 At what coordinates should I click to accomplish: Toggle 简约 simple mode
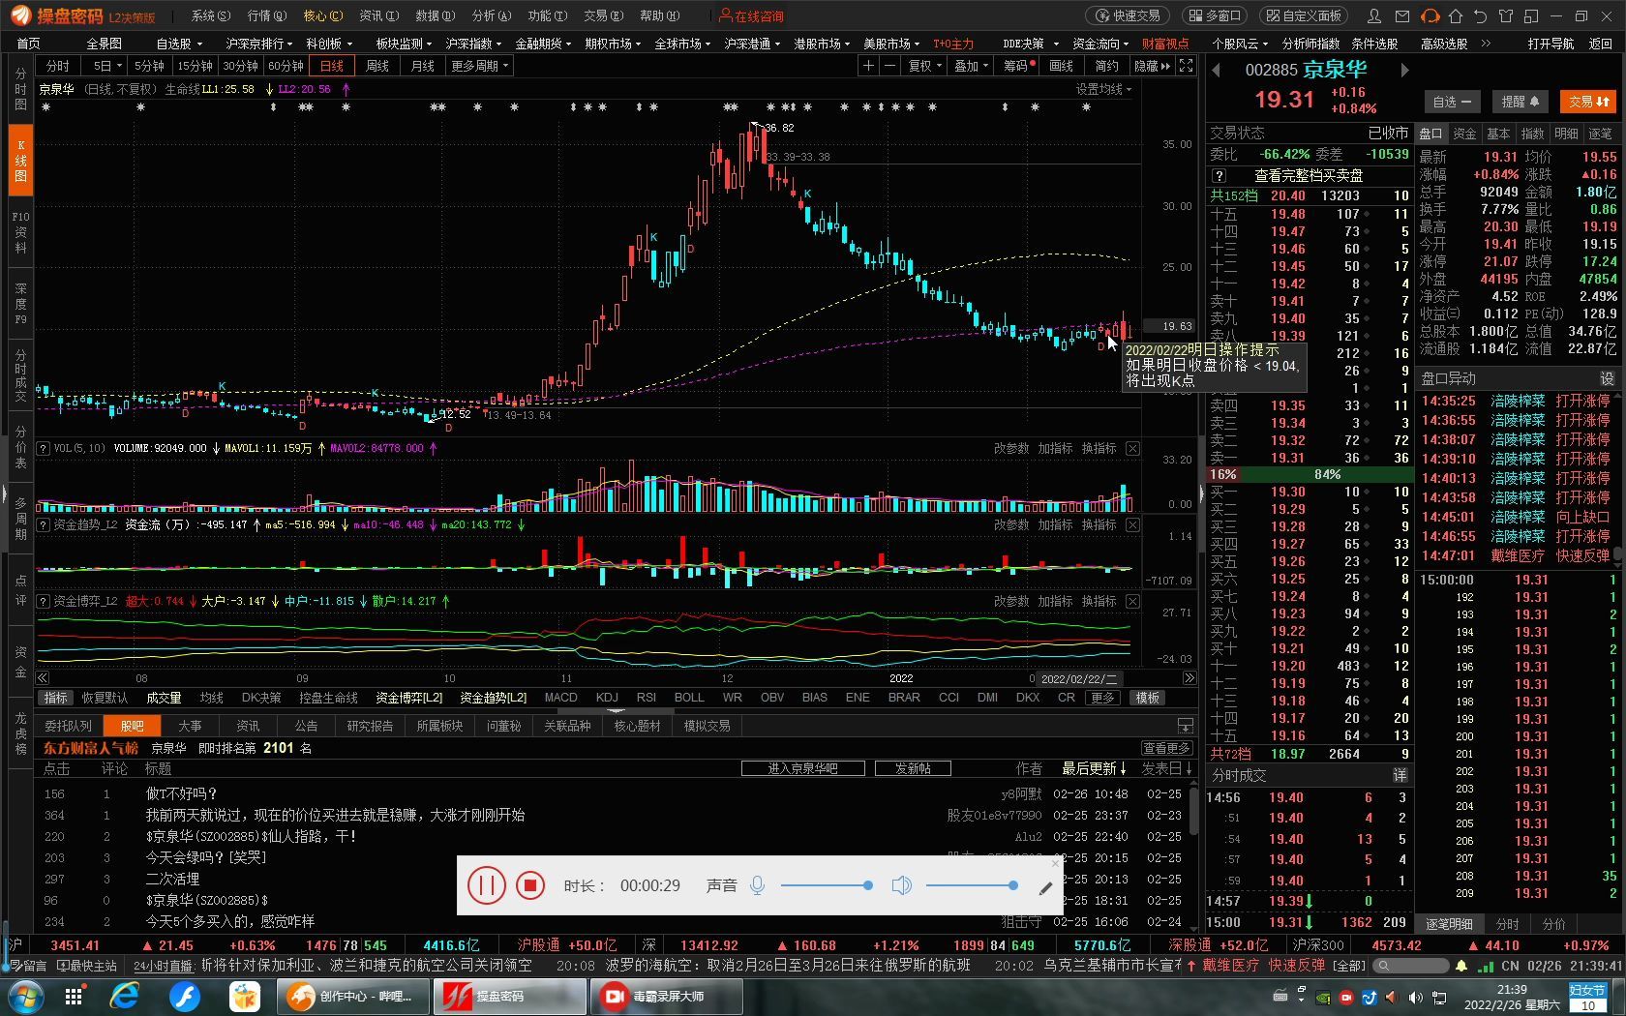[1106, 66]
